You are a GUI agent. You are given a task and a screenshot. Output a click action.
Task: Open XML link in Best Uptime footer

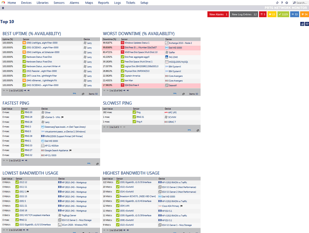(75, 93)
